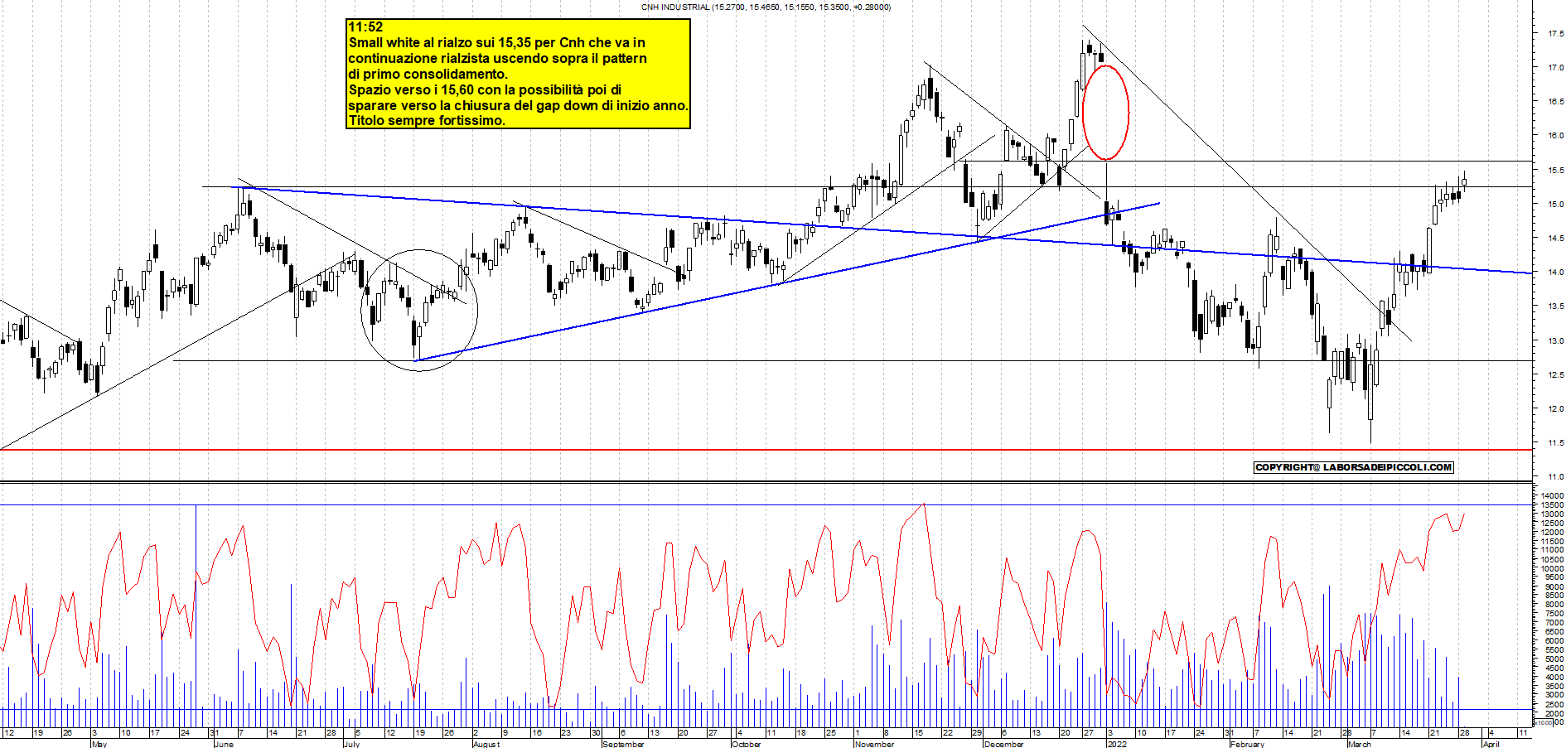Click the 11:52 timestamp in the yellow note

pyautogui.click(x=365, y=27)
